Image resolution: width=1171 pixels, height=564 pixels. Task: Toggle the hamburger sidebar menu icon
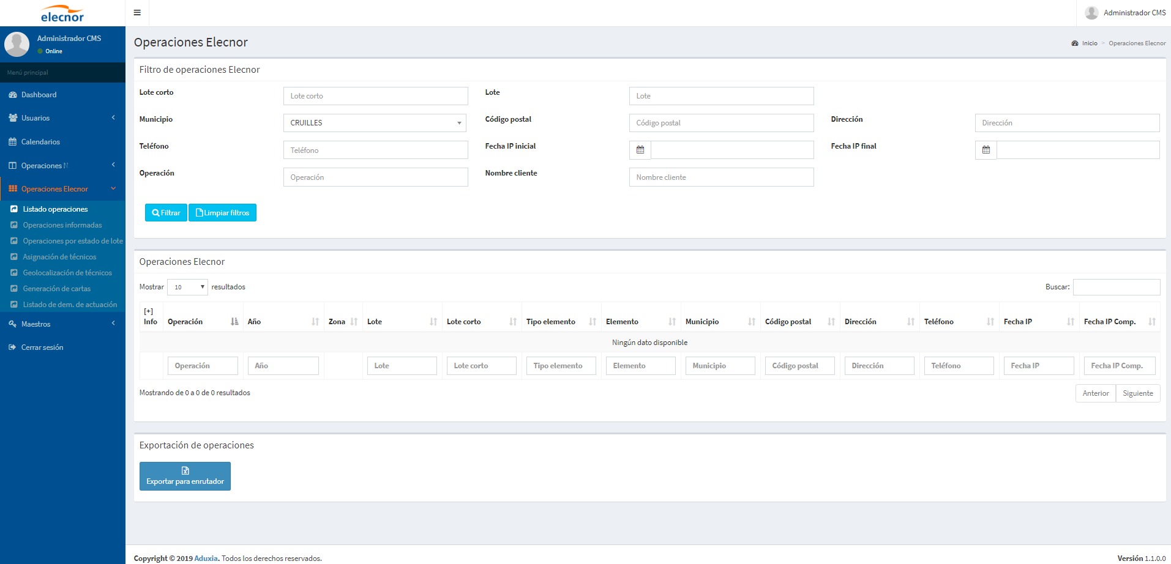coord(137,13)
